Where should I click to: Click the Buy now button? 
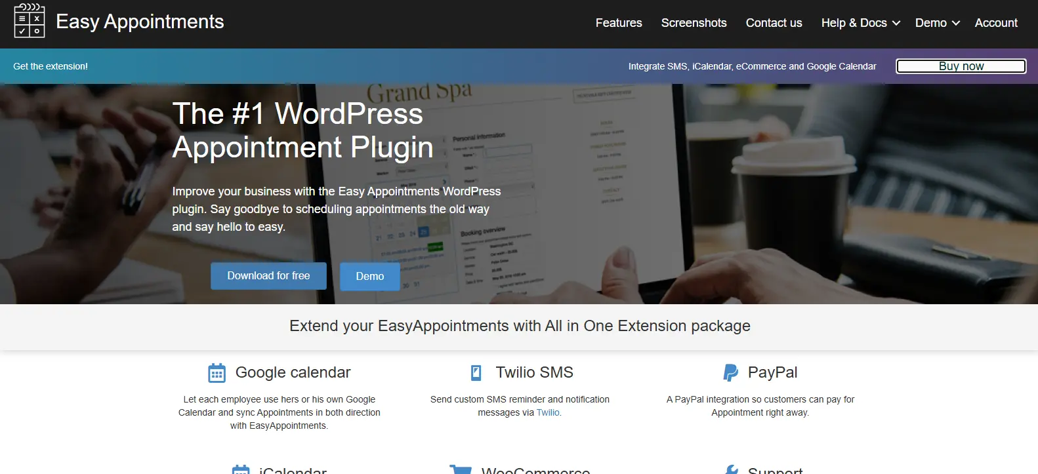(x=961, y=66)
